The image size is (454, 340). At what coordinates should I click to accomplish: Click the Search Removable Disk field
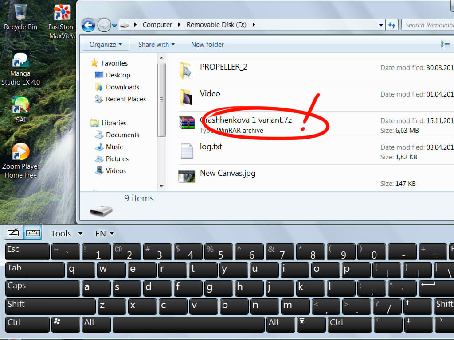tap(428, 25)
